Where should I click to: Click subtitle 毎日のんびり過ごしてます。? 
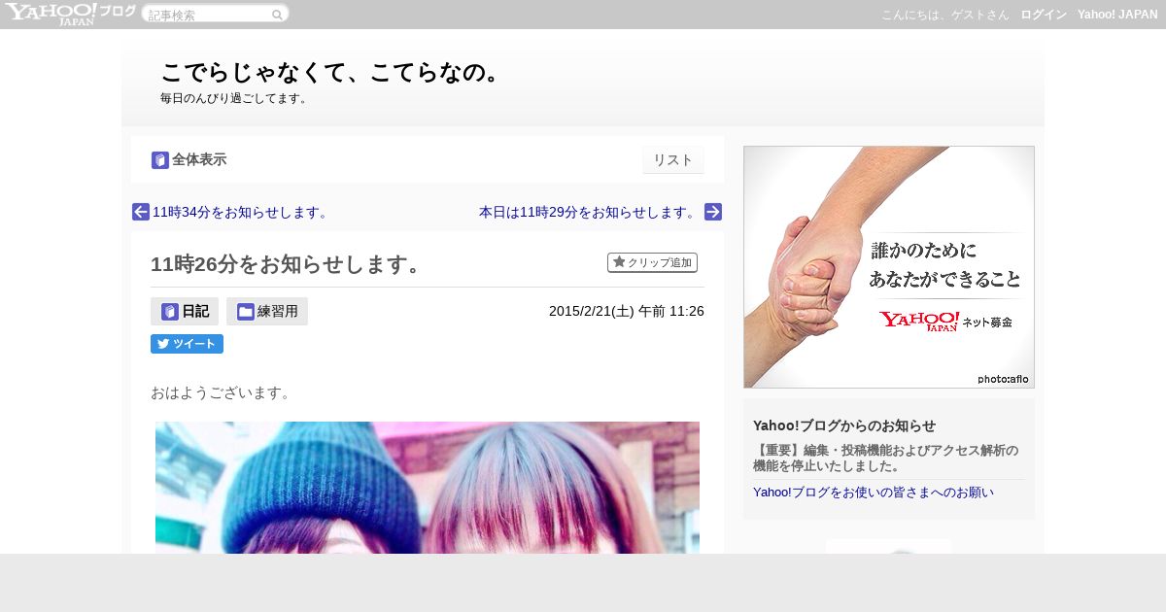236,98
